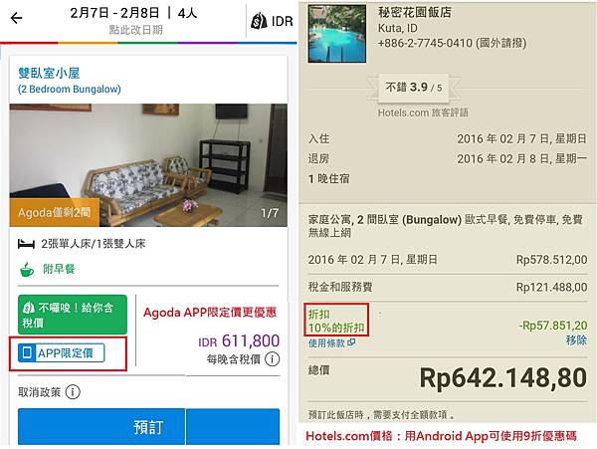This screenshot has width=597, height=449.
Task: View the bungalow room photo gallery
Action: pos(148,165)
